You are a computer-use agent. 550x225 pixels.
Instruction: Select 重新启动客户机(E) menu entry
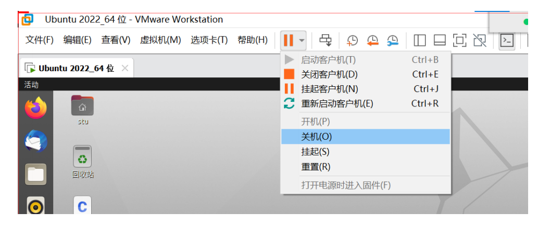click(366, 103)
